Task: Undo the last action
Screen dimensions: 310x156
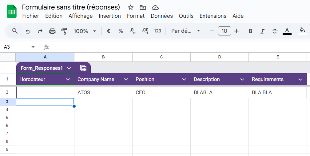Action: pyautogui.click(x=28, y=31)
